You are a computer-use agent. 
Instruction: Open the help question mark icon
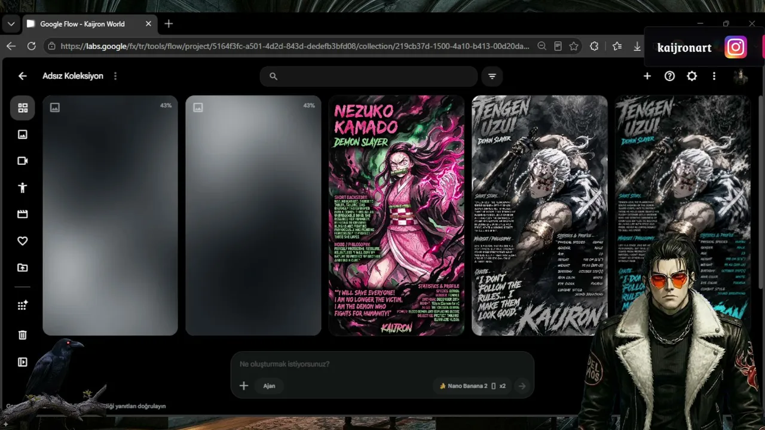(x=669, y=76)
